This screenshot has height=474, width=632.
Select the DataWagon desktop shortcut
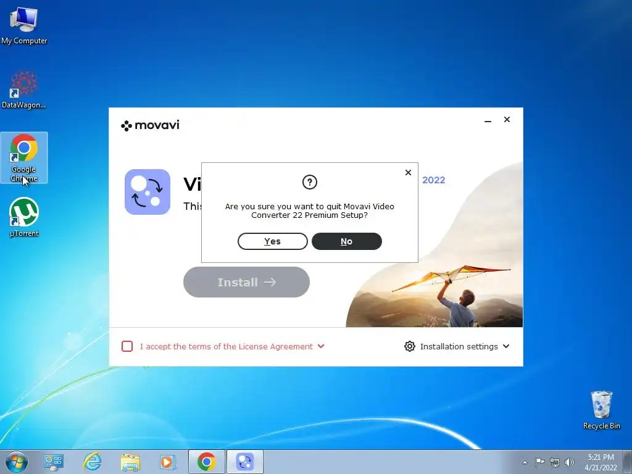coord(24,89)
